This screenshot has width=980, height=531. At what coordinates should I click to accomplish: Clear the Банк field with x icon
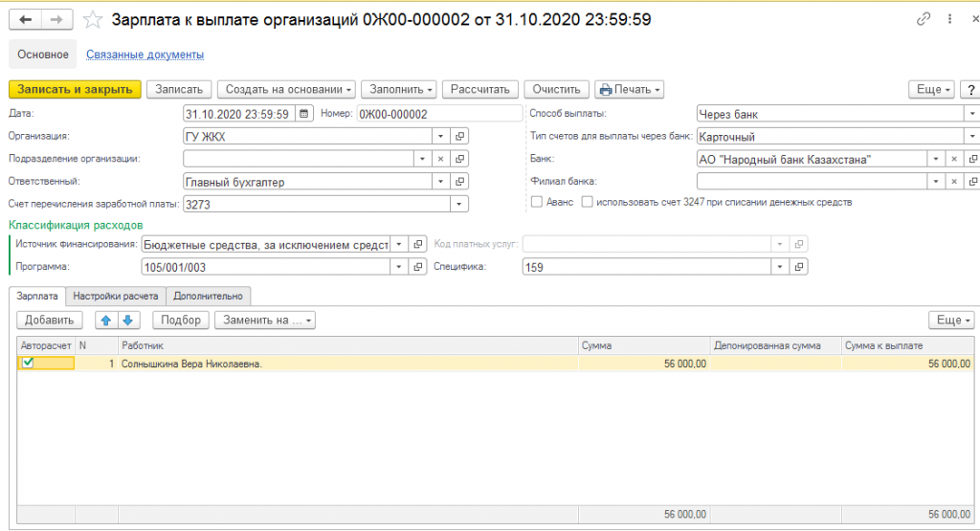coord(954,159)
